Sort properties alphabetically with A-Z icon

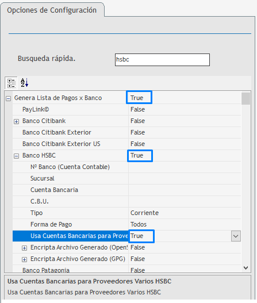coord(25,83)
